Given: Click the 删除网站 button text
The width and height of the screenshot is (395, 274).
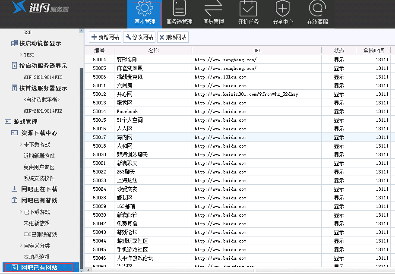Looking at the screenshot, I should point(176,37).
